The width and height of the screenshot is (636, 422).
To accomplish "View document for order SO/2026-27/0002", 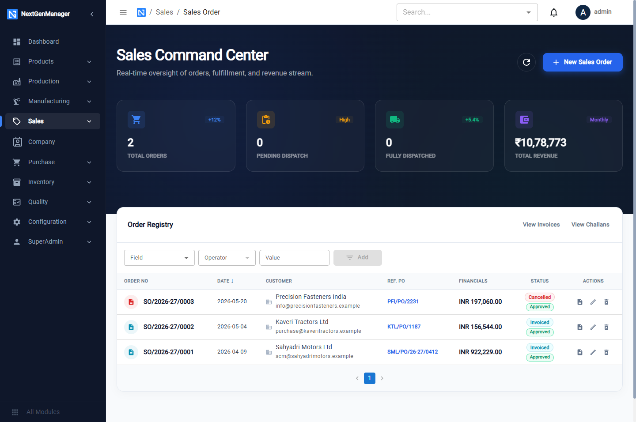I will [x=580, y=327].
